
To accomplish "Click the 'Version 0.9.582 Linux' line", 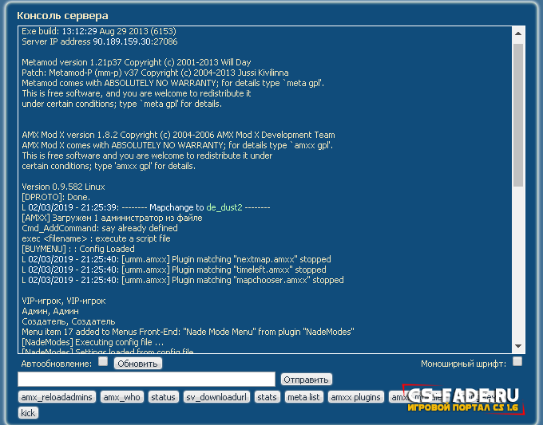I will (x=63, y=187).
